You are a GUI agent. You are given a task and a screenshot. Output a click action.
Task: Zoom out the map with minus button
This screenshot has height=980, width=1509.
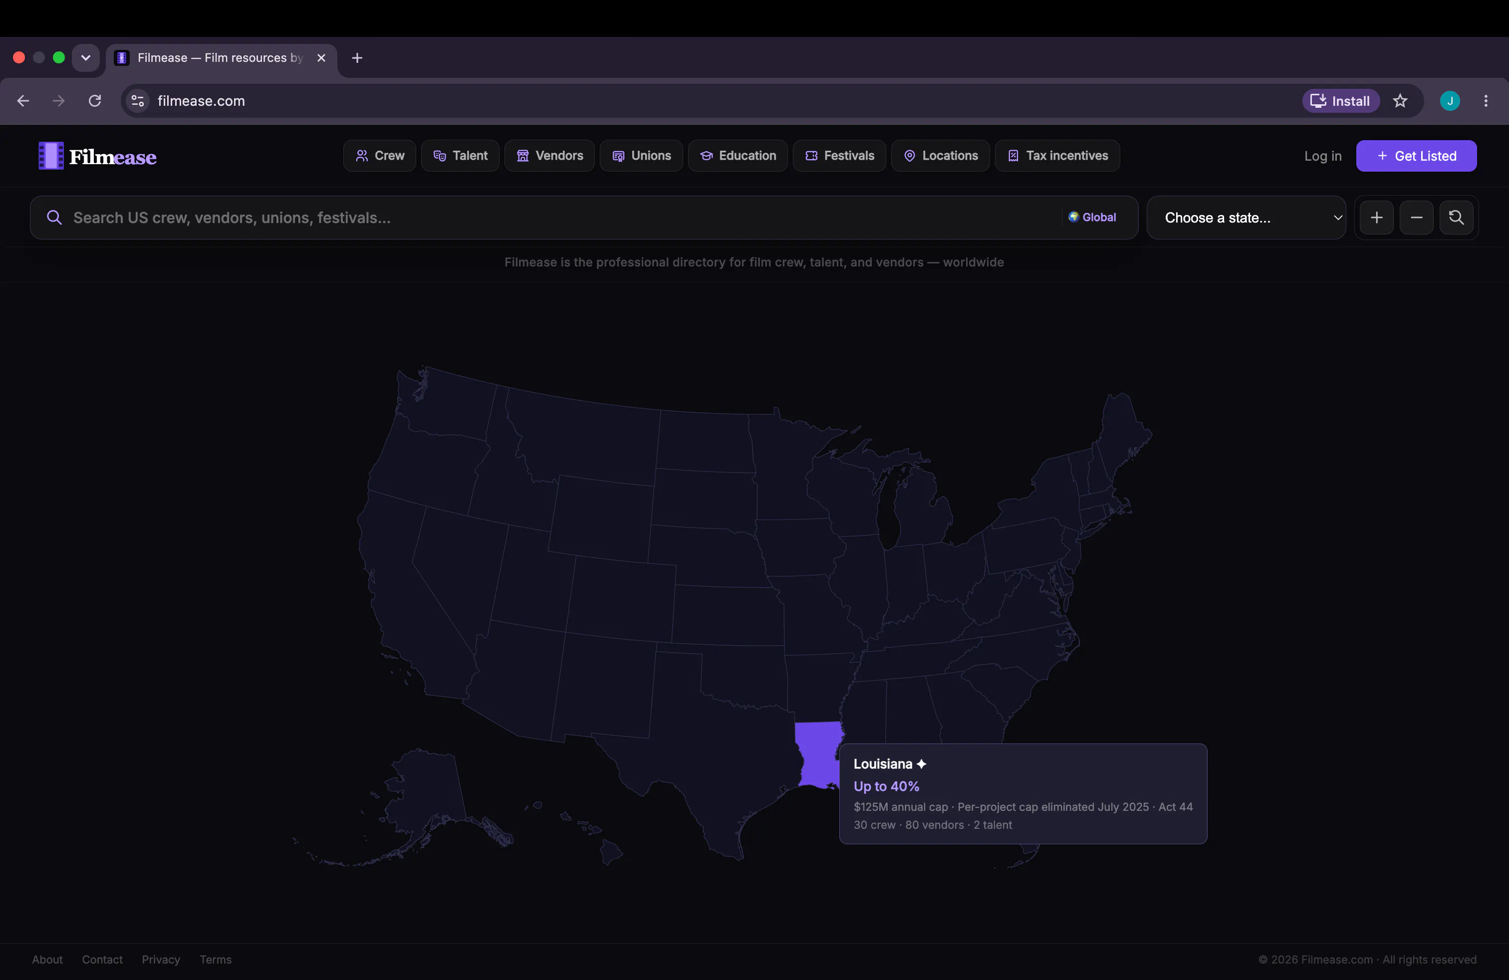(x=1416, y=218)
